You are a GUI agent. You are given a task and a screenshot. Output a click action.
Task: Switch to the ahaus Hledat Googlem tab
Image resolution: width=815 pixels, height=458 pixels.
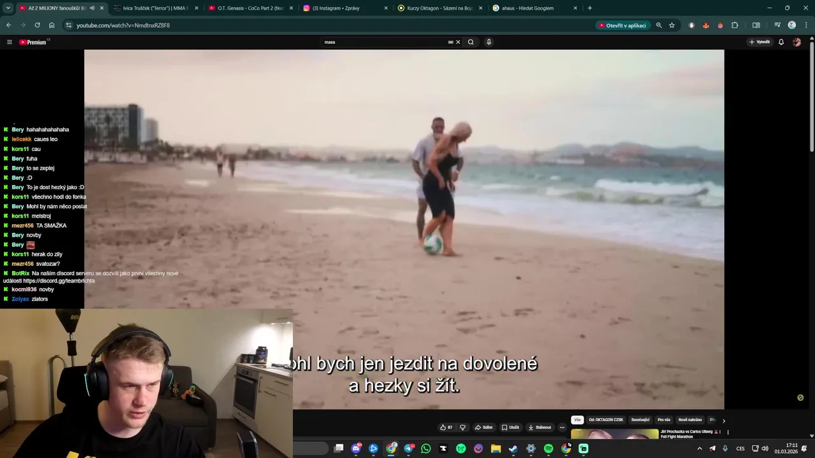(535, 8)
